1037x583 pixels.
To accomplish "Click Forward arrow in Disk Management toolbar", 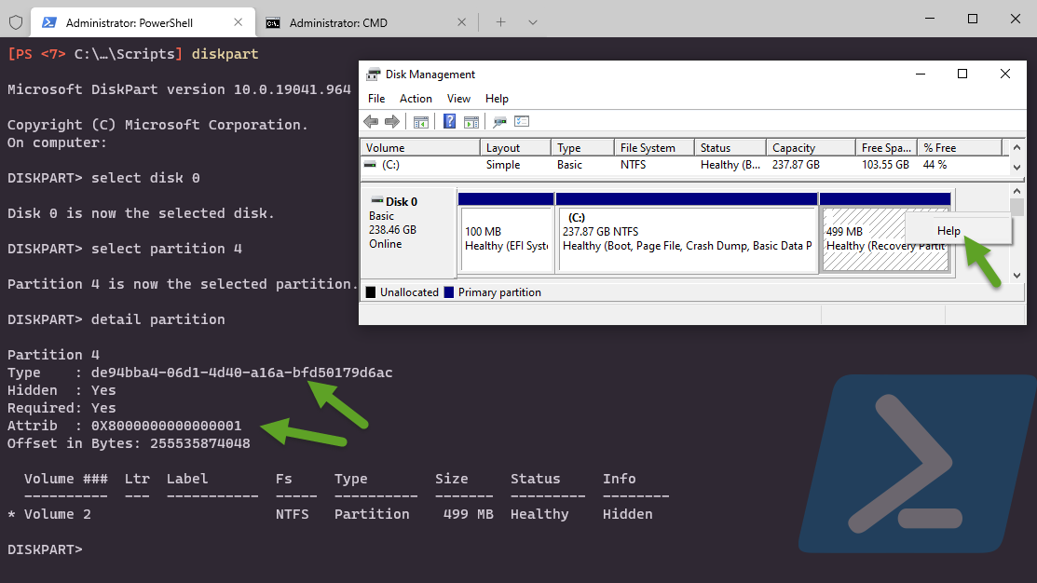I will pyautogui.click(x=392, y=122).
